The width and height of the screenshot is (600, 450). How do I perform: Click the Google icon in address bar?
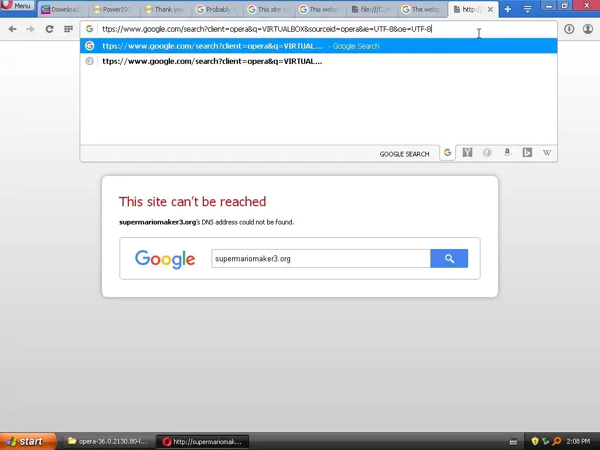[x=90, y=29]
